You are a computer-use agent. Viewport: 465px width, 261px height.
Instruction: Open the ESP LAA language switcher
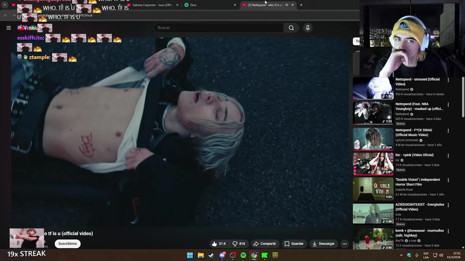click(x=426, y=255)
